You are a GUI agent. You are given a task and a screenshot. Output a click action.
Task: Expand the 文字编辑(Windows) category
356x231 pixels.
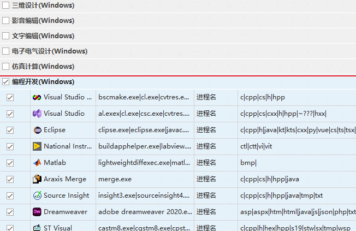tap(43, 36)
